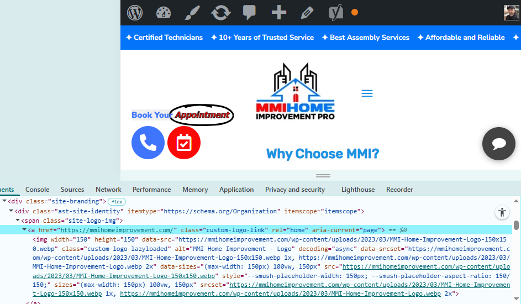Collapse the site-branding div node
The image size is (521, 304).
point(4,201)
